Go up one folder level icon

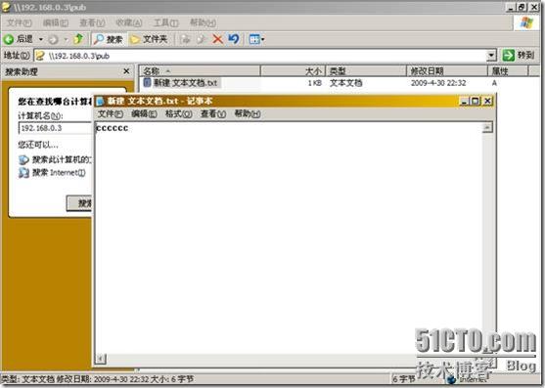click(x=79, y=39)
